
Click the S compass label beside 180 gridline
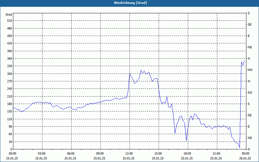pyautogui.click(x=249, y=104)
